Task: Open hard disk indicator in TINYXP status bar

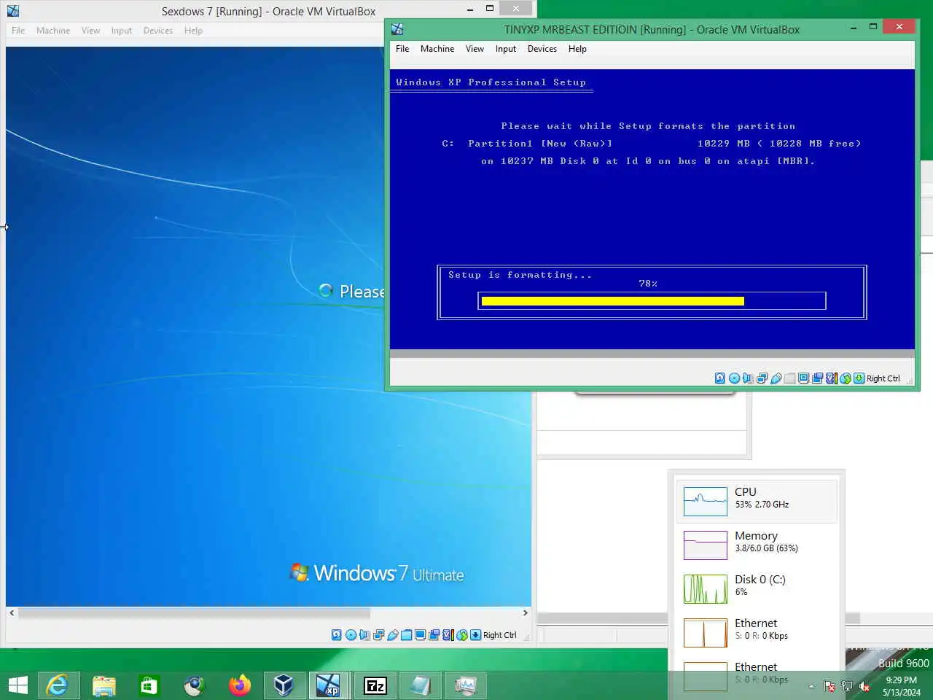Action: (x=719, y=378)
